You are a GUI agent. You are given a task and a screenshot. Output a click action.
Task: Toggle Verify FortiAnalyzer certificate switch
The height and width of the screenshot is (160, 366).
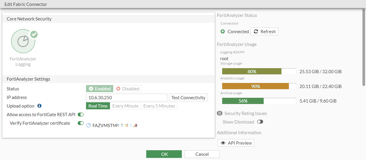(x=81, y=123)
